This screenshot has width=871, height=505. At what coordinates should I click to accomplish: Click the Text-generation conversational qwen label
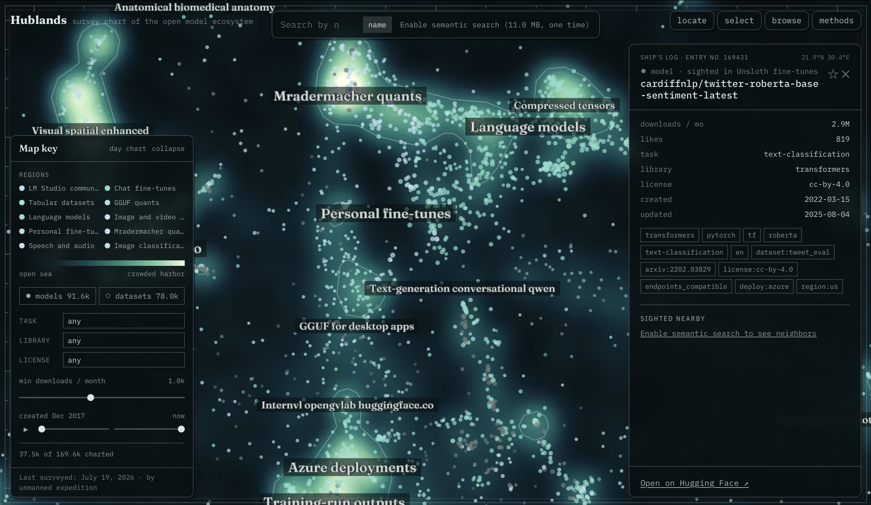pos(462,288)
